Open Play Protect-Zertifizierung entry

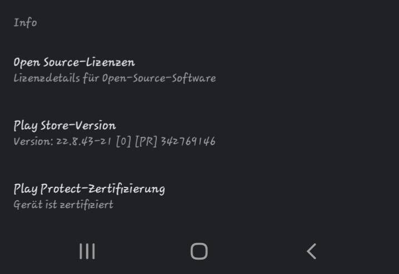[x=199, y=196]
